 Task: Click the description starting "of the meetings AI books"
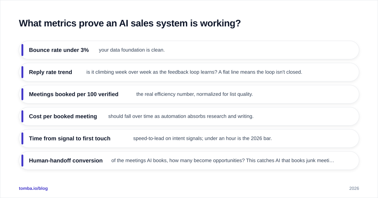click(x=223, y=161)
